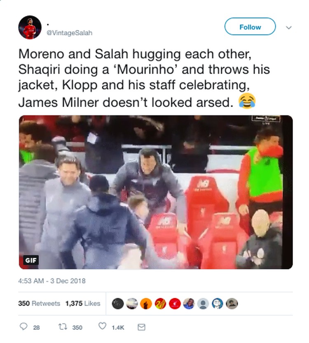Click the 1.4K likes count

coord(118,327)
